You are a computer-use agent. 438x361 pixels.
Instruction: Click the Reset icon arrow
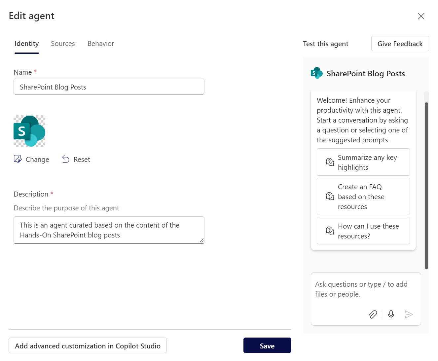click(x=66, y=159)
